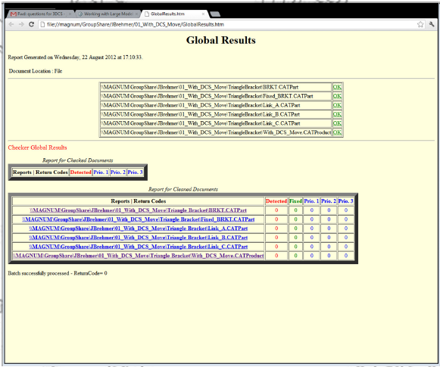Click With_DCS_Move.CATProduct path in top file table
This screenshot has height=367, width=440.
pos(216,132)
